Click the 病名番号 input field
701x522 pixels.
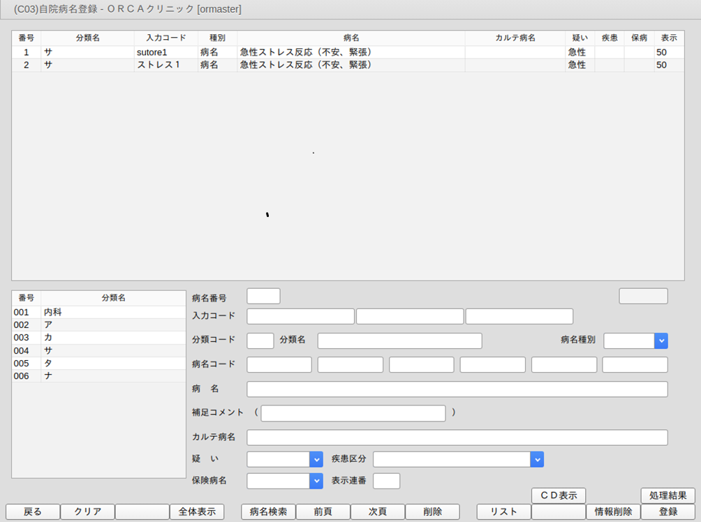tap(263, 296)
